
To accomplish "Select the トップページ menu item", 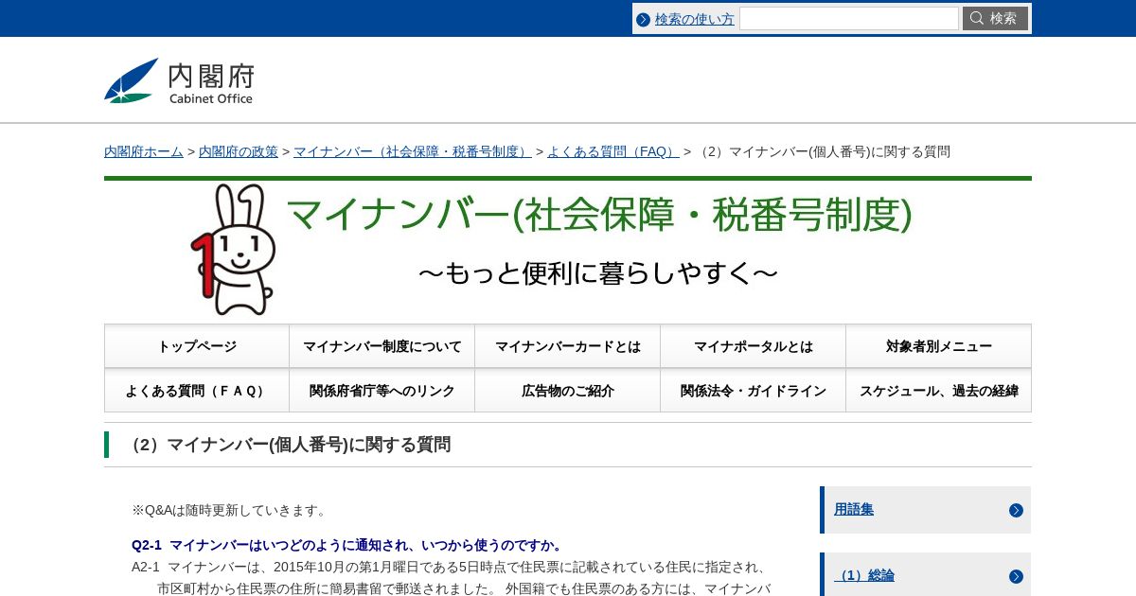I will pos(197,346).
